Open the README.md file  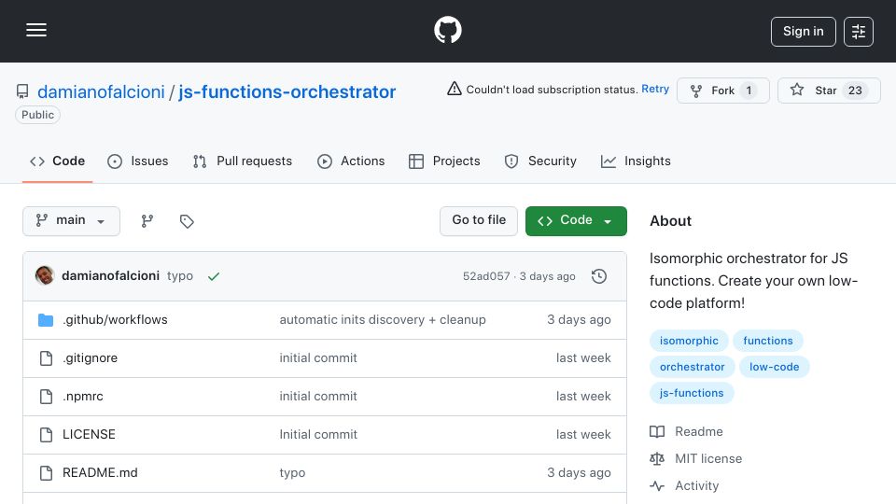(x=100, y=472)
